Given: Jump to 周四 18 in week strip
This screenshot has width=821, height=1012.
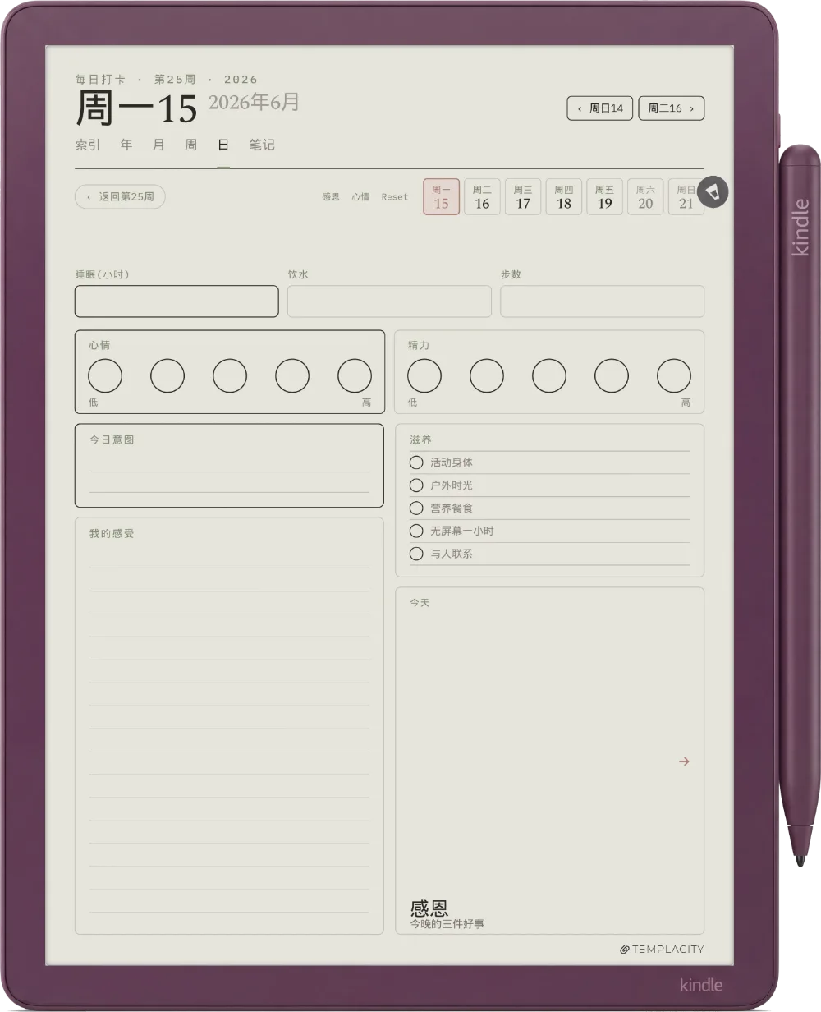Looking at the screenshot, I should tap(564, 197).
